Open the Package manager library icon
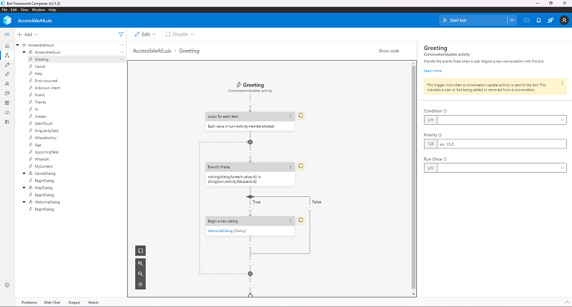Viewport: 572px width, 307px height. coord(7,122)
